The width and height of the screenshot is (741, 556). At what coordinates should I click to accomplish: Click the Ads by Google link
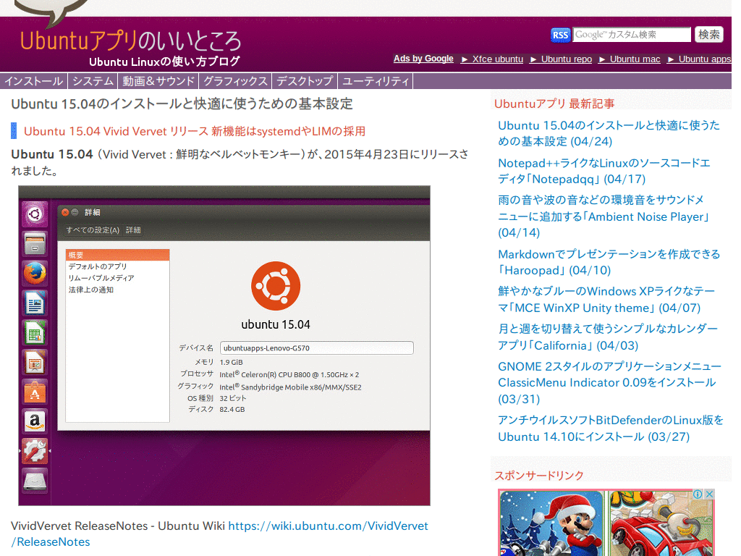coord(423,59)
